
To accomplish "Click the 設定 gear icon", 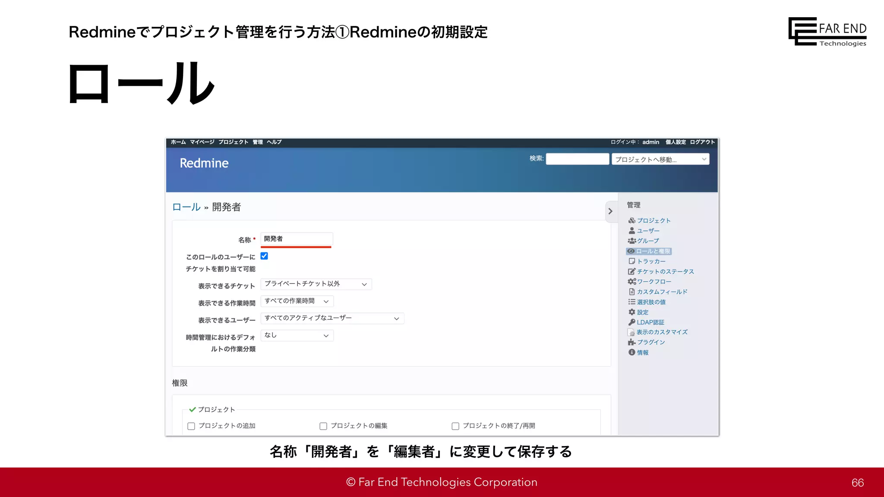I will tap(631, 312).
